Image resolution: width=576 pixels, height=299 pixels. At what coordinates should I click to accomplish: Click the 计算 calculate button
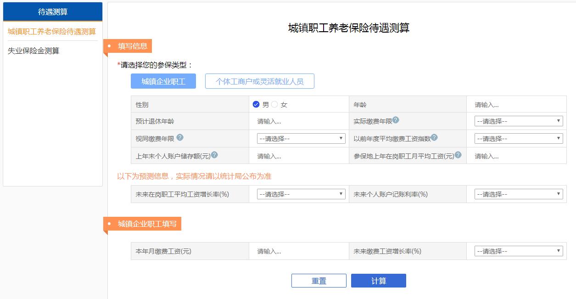(379, 281)
